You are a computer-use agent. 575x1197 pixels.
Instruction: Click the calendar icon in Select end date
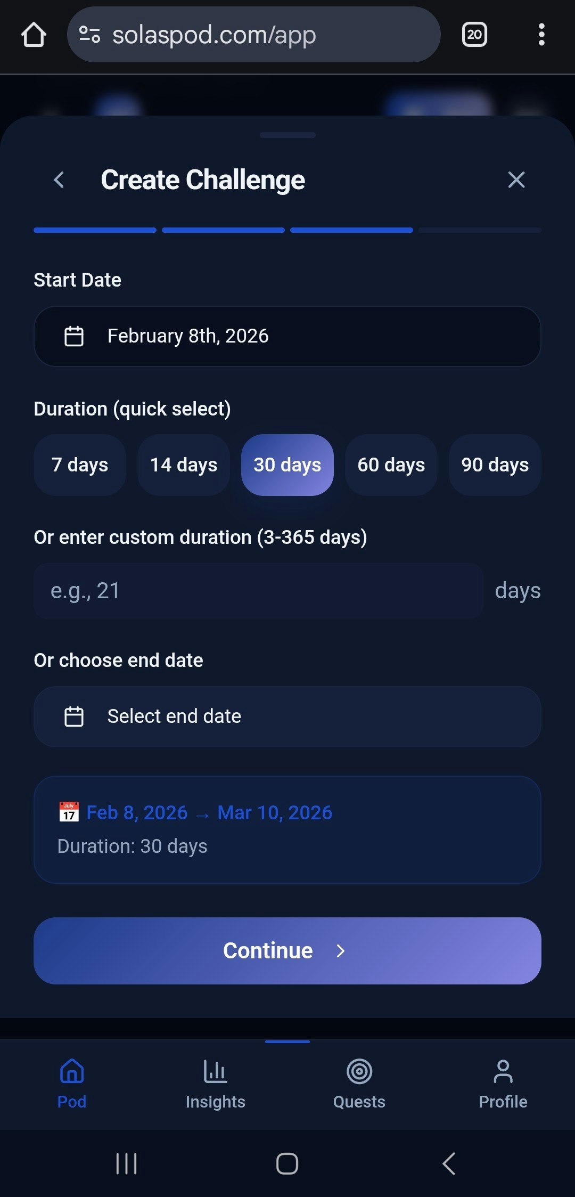pyautogui.click(x=74, y=716)
